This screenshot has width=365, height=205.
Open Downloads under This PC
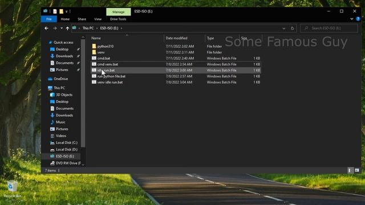tap(64, 115)
